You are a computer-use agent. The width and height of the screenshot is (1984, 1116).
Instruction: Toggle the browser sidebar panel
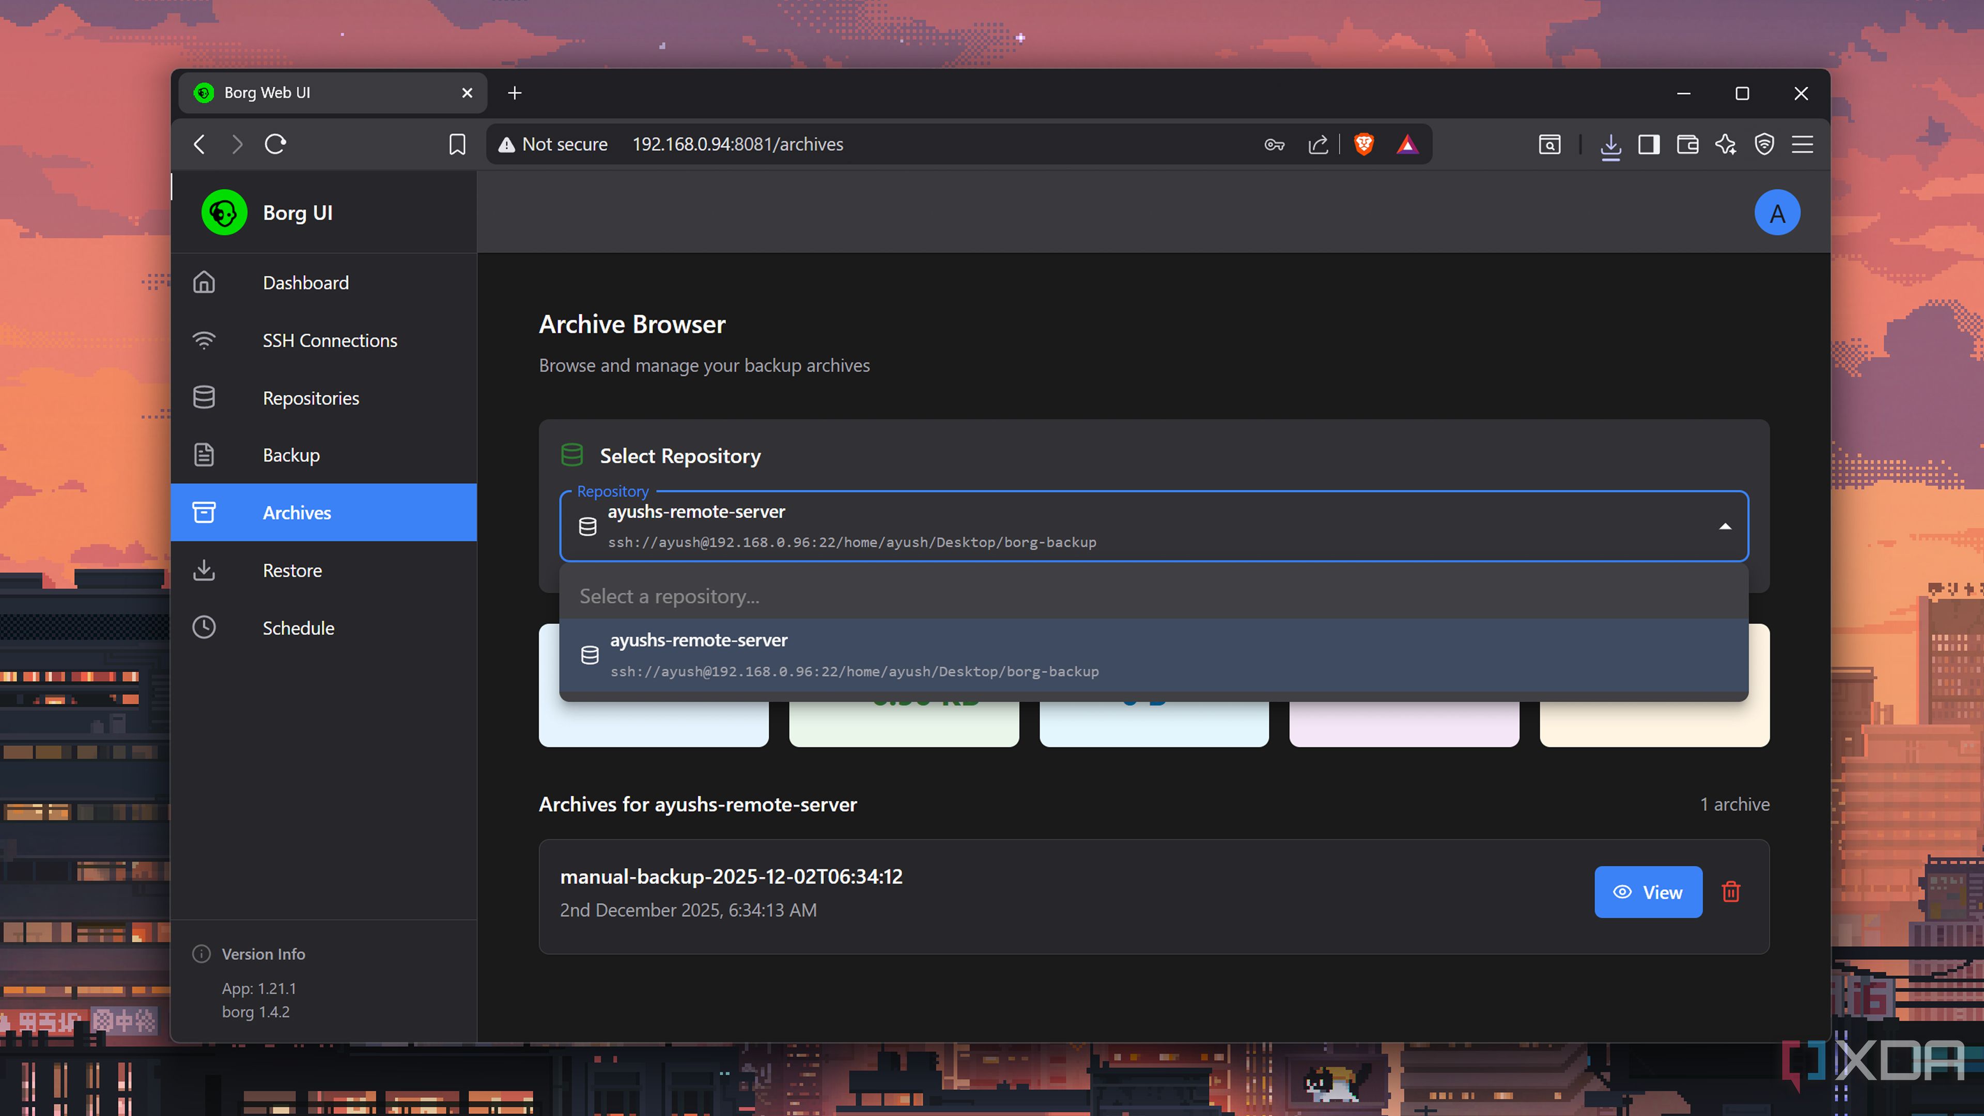click(x=1648, y=144)
